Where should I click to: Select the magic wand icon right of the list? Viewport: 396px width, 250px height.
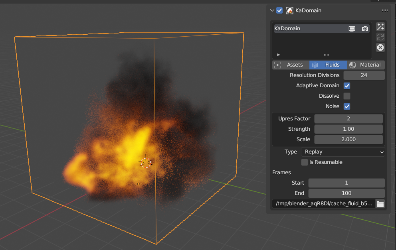pos(380,26)
